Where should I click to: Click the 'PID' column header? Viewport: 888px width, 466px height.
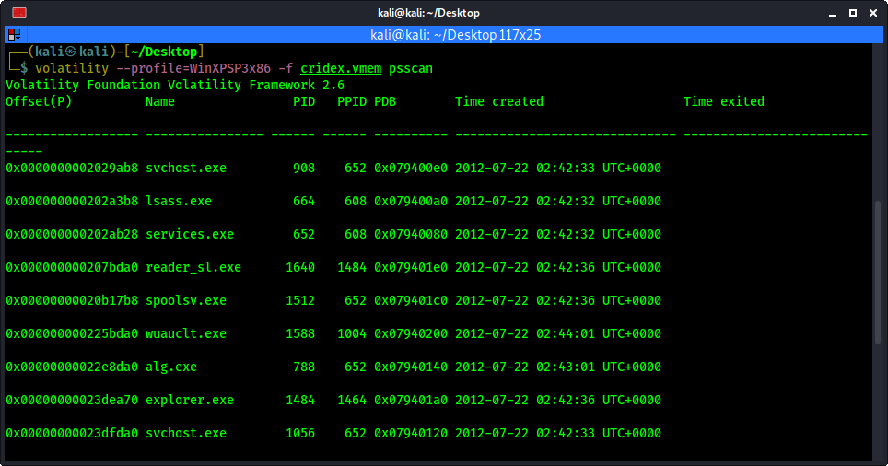click(x=304, y=102)
